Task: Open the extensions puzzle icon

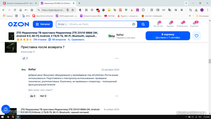Action: point(143,10)
